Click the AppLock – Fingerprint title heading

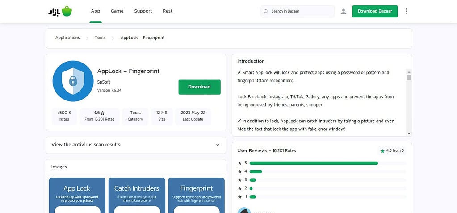129,71
